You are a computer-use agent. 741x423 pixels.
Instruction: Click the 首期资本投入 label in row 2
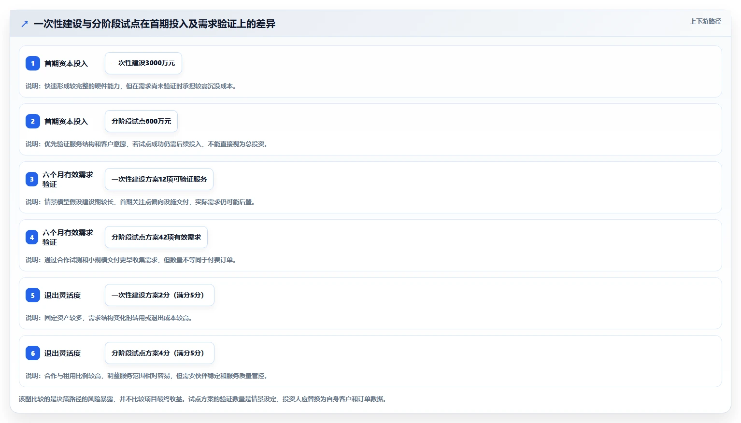(x=66, y=121)
